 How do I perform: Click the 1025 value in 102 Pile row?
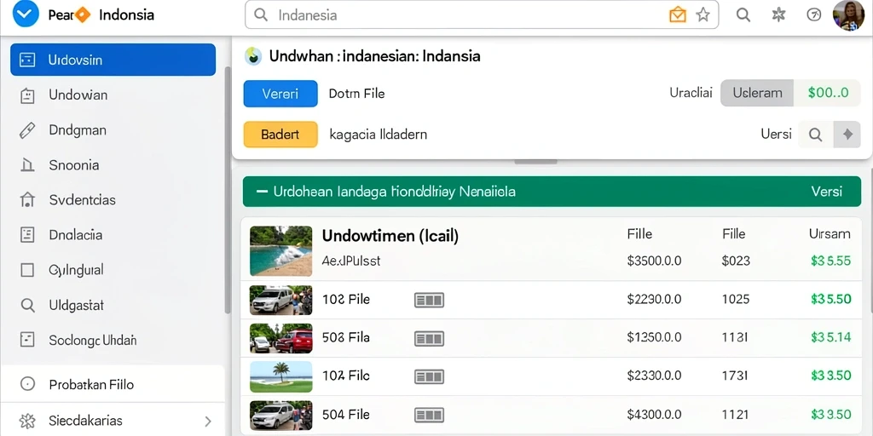[x=736, y=300]
